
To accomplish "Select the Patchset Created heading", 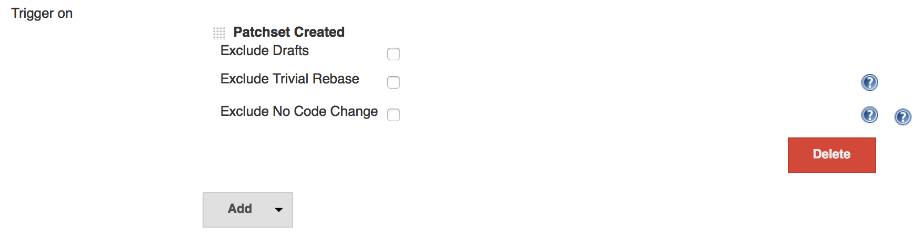I will tap(288, 32).
